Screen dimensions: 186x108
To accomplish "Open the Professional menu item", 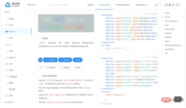I will [122, 5].
